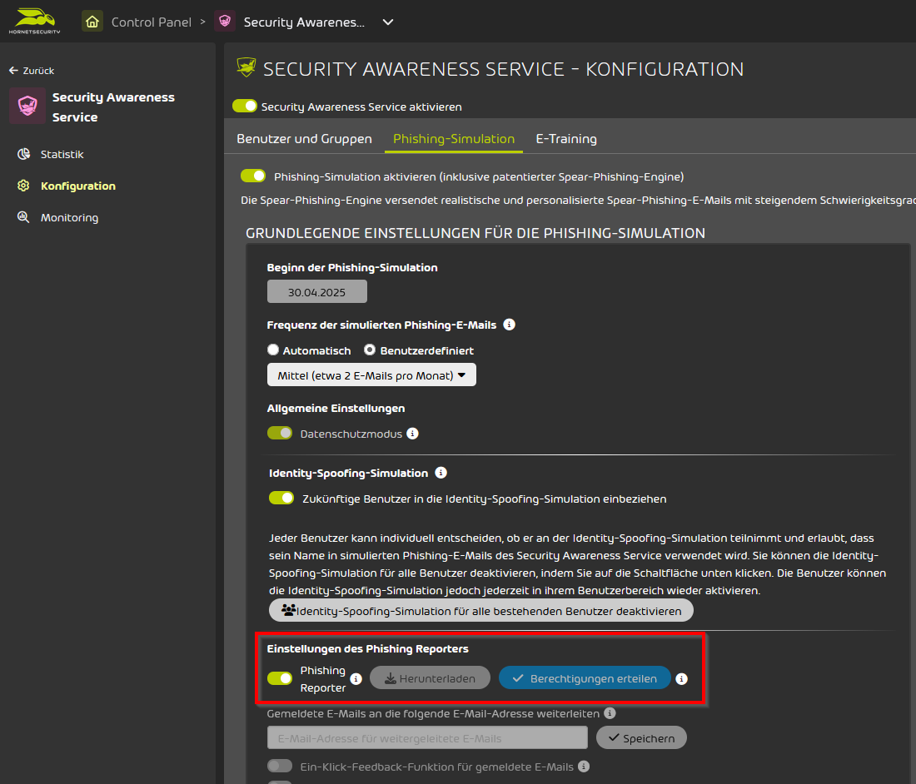Open Statistik in the sidebar
The width and height of the screenshot is (916, 784).
[x=62, y=154]
